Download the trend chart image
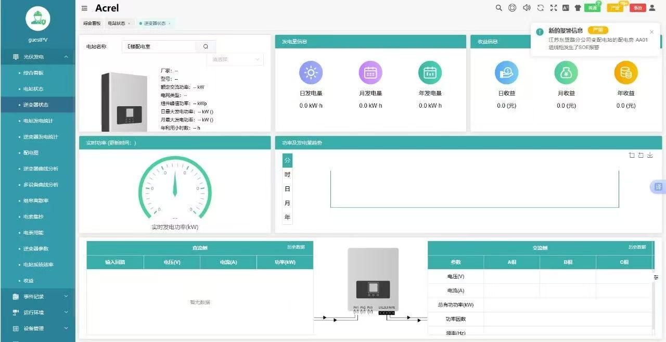The image size is (666, 342). (650, 155)
